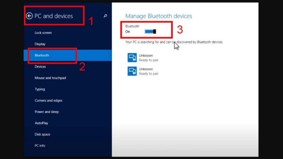Open the PC info page

(40, 146)
